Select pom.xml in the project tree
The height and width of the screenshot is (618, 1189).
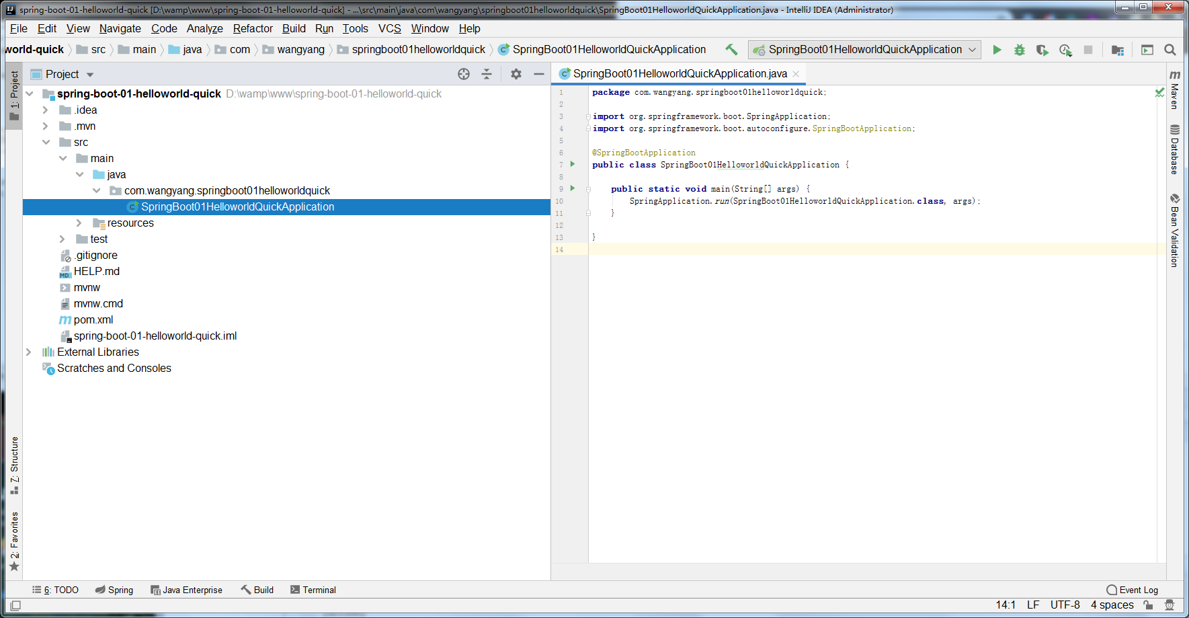(x=93, y=319)
